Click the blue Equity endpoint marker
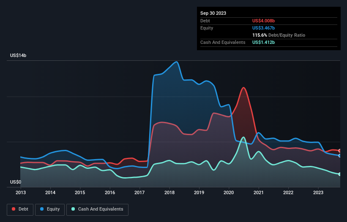This screenshot has width=347, height=222. pos(340,155)
